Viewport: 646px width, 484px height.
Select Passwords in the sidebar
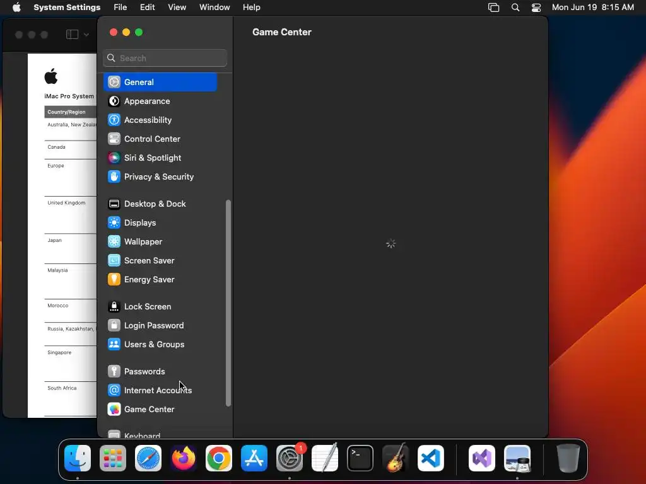click(160, 371)
